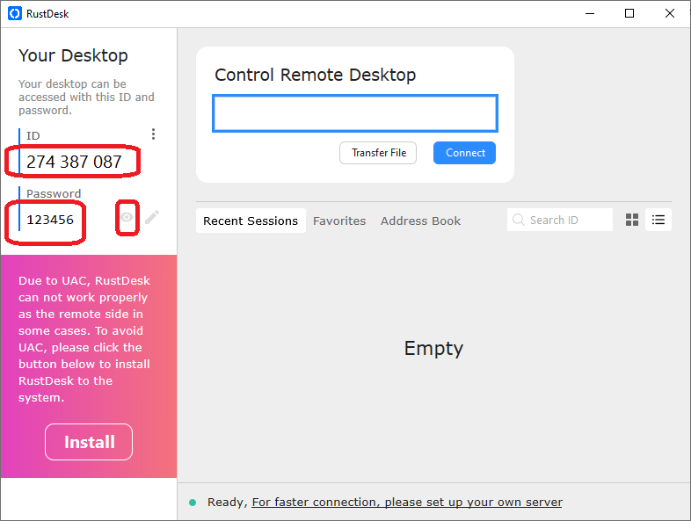Select the password value 123456

[50, 220]
